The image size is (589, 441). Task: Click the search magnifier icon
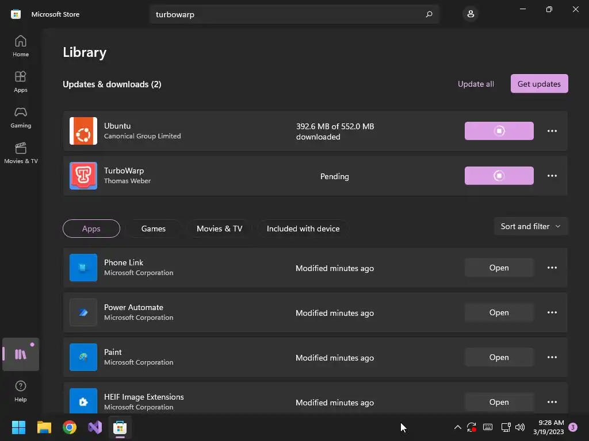click(429, 14)
